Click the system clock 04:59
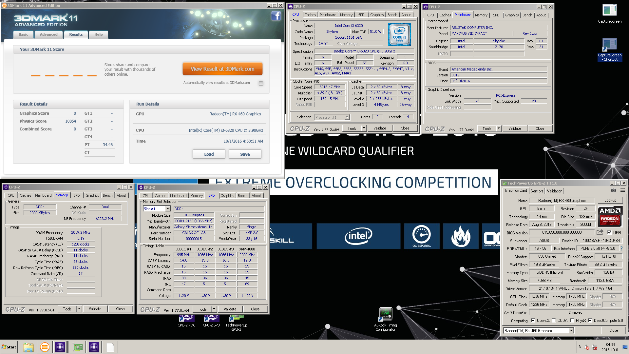The height and width of the screenshot is (354, 629). click(610, 344)
